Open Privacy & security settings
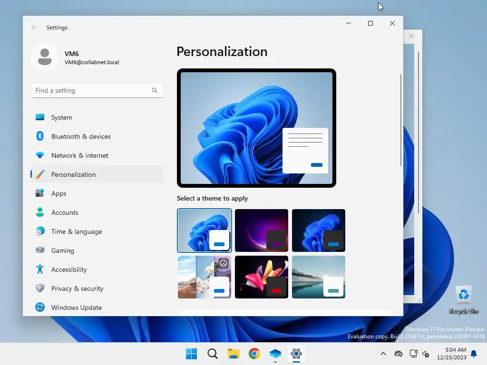The height and width of the screenshot is (365, 487). pos(97,288)
